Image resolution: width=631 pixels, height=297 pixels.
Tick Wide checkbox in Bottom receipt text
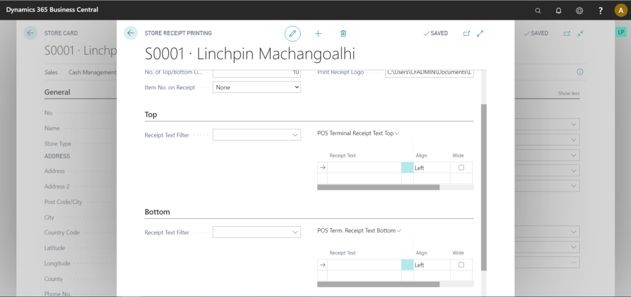tap(461, 265)
